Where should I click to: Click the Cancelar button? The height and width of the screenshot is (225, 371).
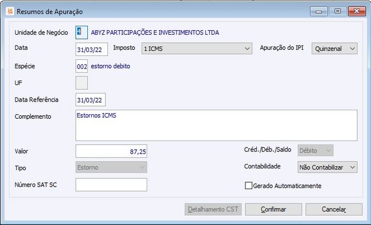334,210
